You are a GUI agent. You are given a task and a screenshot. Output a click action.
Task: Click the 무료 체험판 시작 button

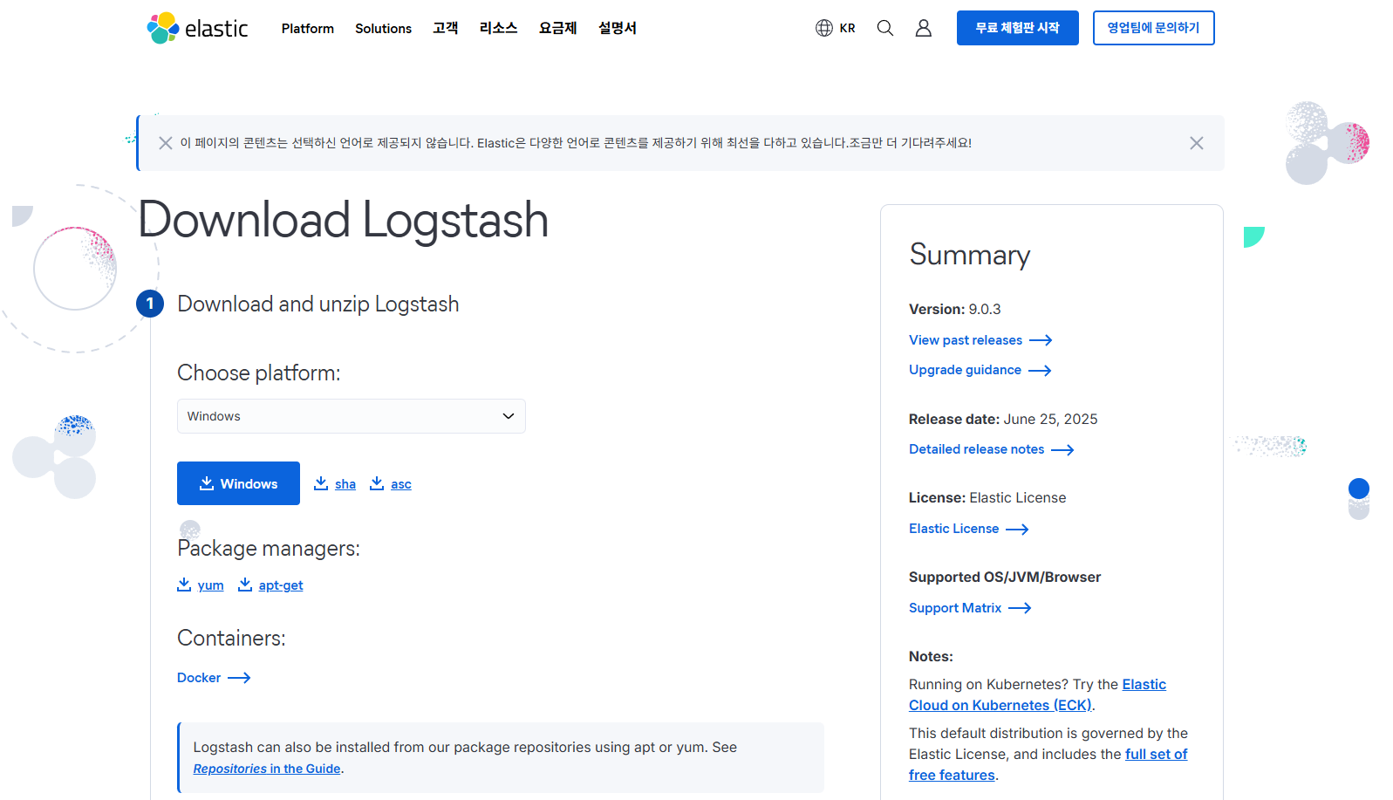pos(1018,28)
